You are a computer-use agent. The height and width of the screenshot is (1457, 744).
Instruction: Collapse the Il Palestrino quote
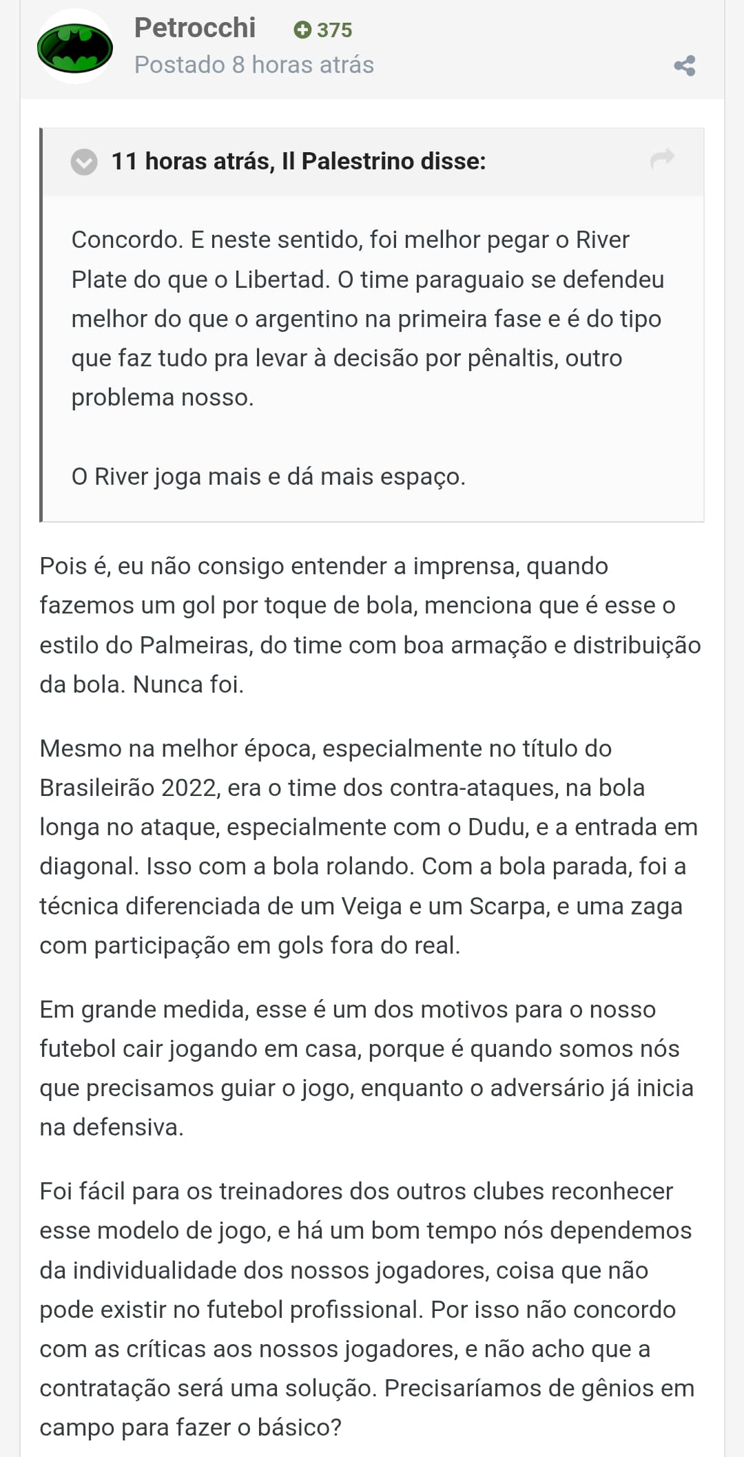[84, 162]
